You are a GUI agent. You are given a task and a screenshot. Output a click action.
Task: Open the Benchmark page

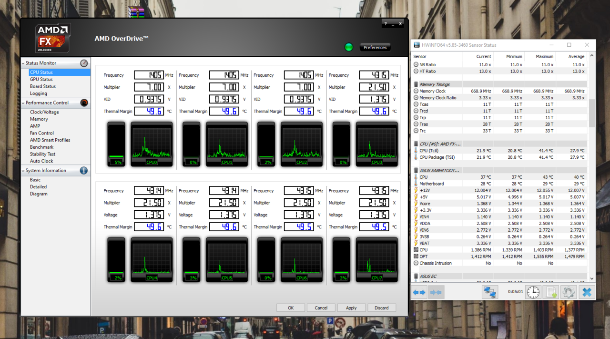[41, 147]
